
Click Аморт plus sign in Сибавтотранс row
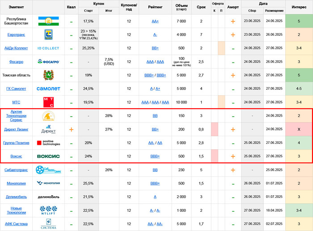(x=233, y=170)
